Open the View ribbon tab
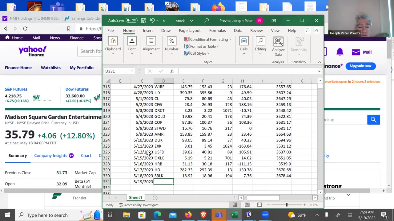Viewport: 394px width, 221px height. tap(275, 30)
